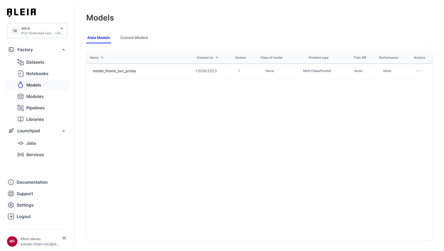Viewport: 444px width, 251px height.
Task: Select the Modules icon in Factory
Action: click(21, 96)
